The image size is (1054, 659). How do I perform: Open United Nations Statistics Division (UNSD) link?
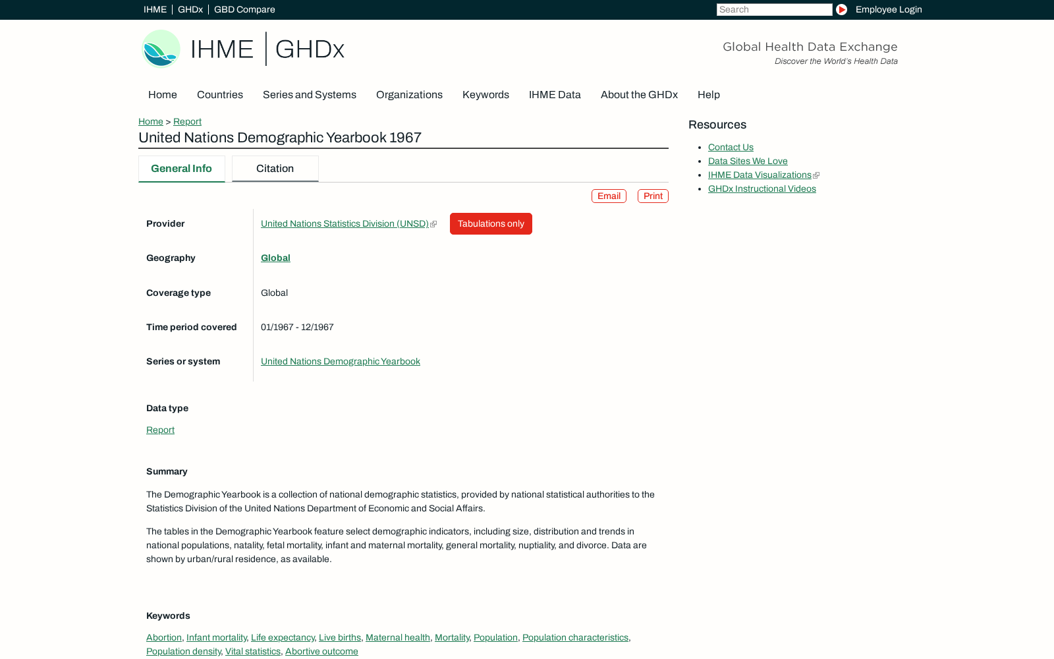click(x=345, y=224)
